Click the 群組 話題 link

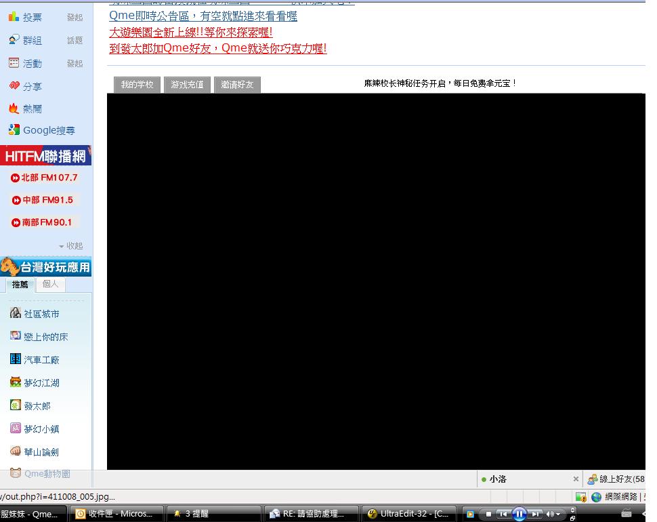[75, 40]
